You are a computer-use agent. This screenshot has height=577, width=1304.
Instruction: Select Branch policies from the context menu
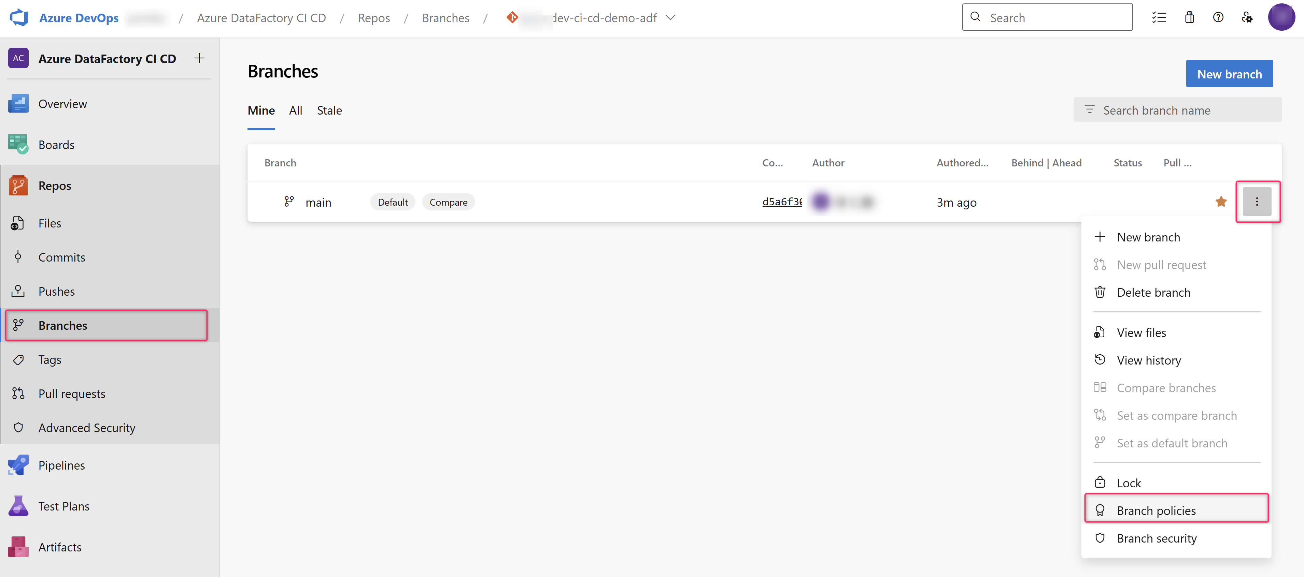[x=1156, y=510]
